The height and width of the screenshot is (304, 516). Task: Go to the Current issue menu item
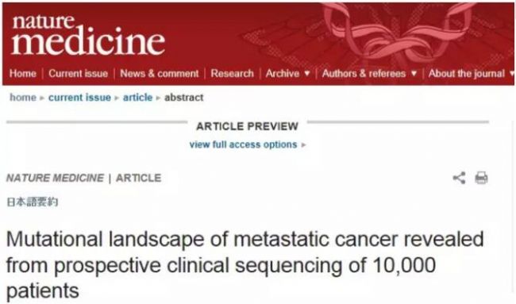[x=79, y=73]
